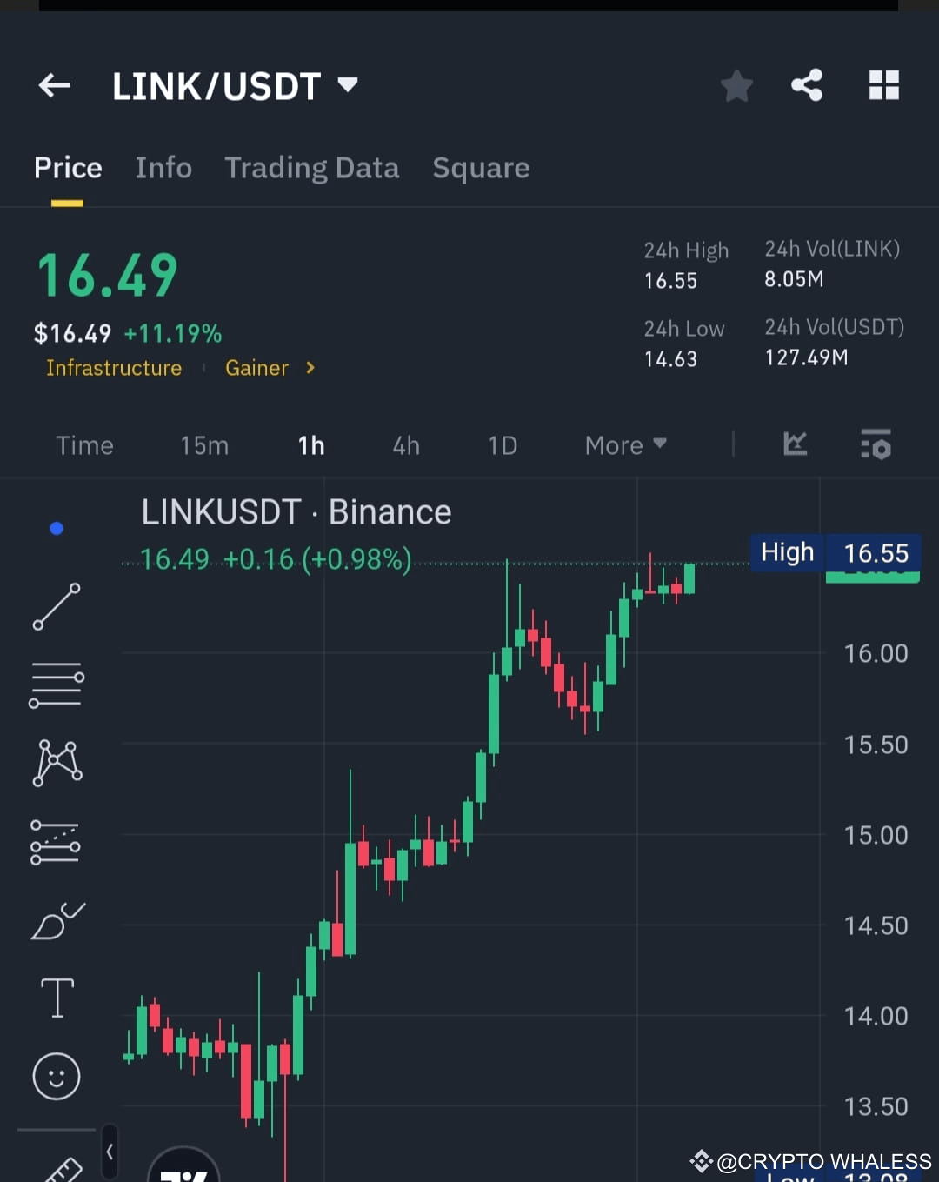Open the layout grid icon top right
The width and height of the screenshot is (939, 1182).
pyautogui.click(x=883, y=85)
